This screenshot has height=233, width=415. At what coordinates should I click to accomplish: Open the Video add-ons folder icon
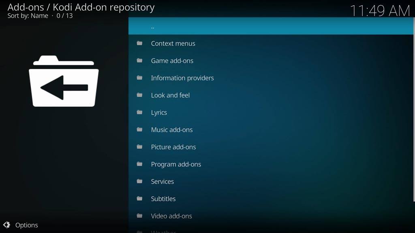tap(139, 216)
